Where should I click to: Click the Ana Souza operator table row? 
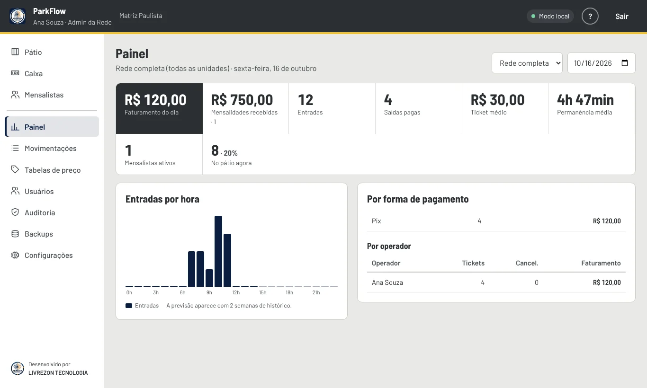pos(496,282)
